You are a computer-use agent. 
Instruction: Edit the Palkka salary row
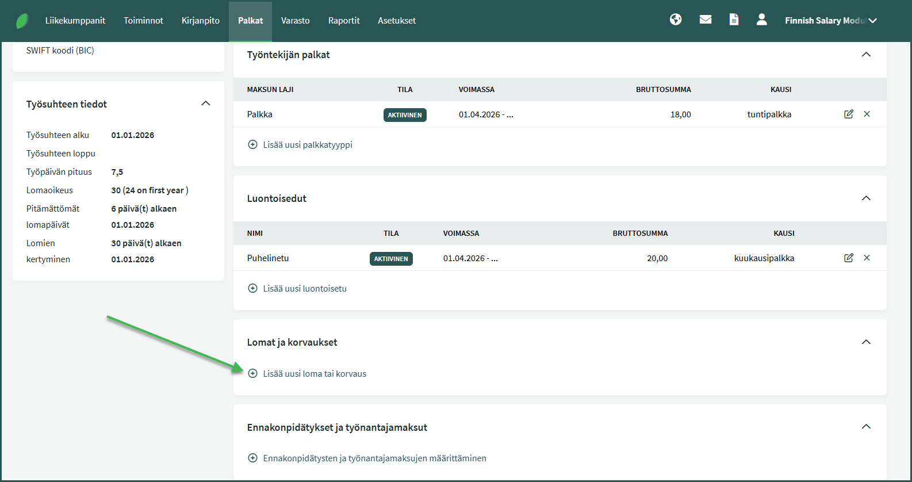848,114
